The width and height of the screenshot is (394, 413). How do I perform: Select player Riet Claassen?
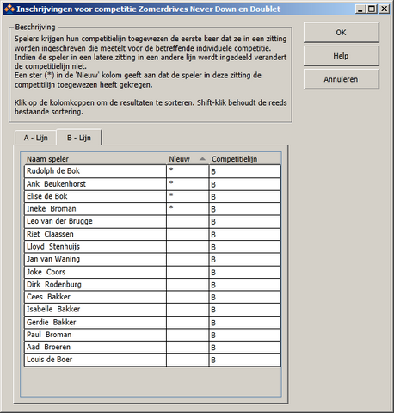tap(95, 234)
